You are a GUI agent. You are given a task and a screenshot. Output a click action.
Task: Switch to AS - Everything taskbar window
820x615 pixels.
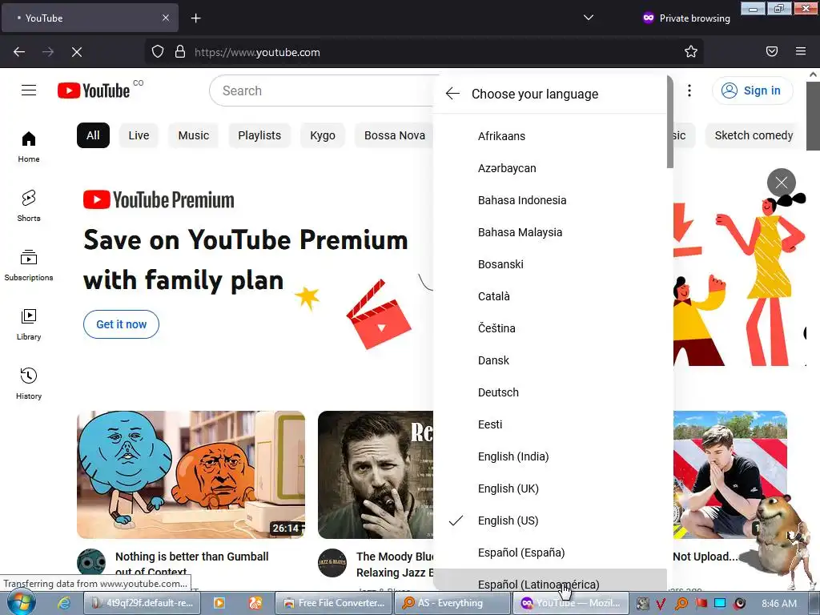point(452,603)
